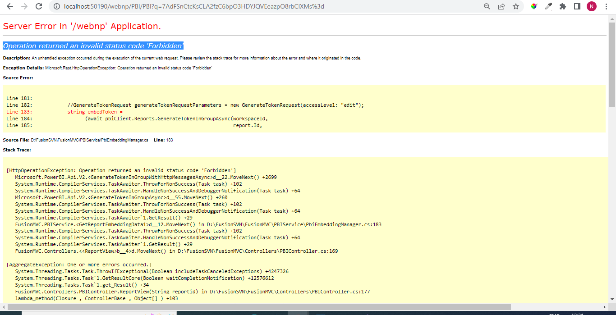Click stack line "Task.ThrowIfExceptional" +4247326
Image resolution: width=616 pixels, height=315 pixels.
pos(152,271)
